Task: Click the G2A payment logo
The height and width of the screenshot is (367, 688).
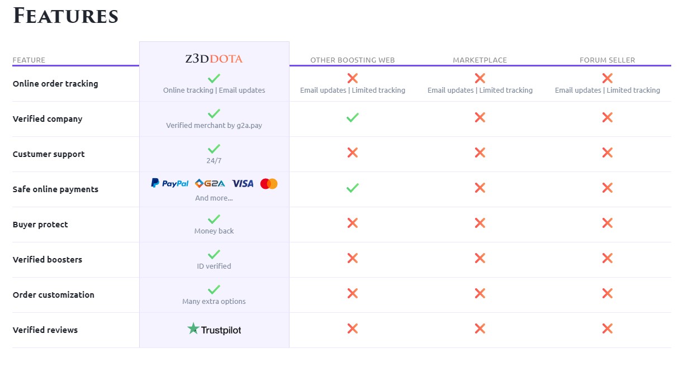Action: pos(210,183)
